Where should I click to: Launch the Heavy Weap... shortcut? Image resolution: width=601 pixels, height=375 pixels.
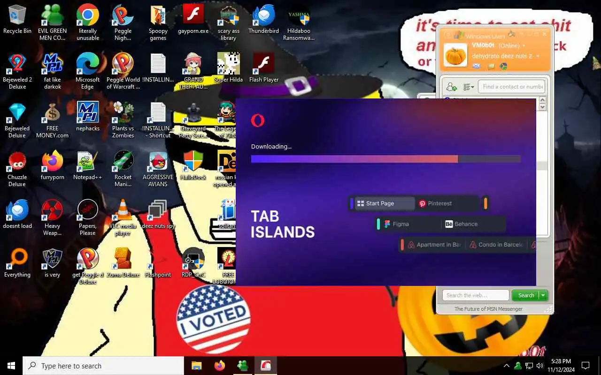pyautogui.click(x=52, y=217)
